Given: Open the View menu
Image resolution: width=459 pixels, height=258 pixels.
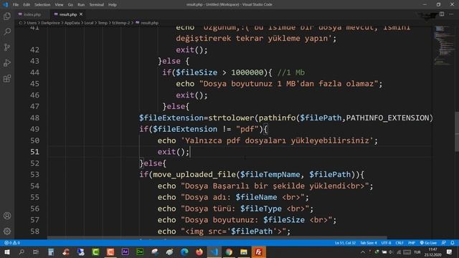Looking at the screenshot, I should pos(59,5).
